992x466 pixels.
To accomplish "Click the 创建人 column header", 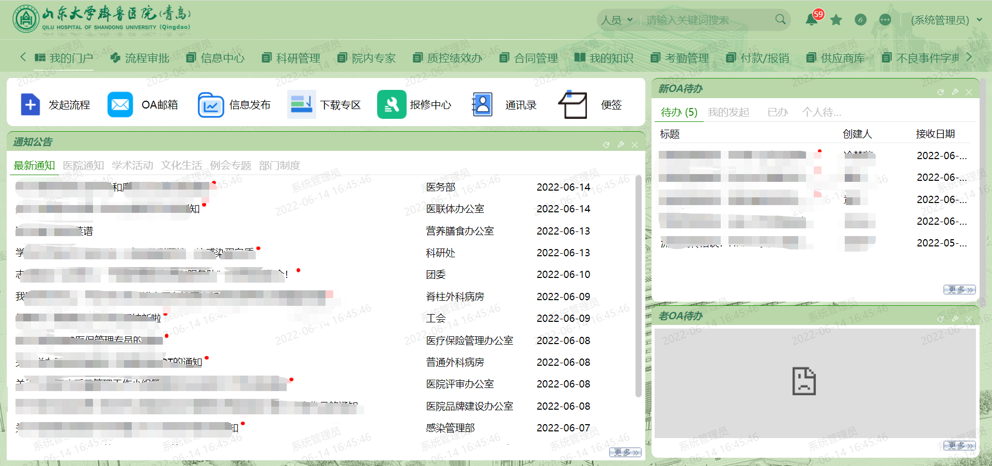I will coord(857,134).
